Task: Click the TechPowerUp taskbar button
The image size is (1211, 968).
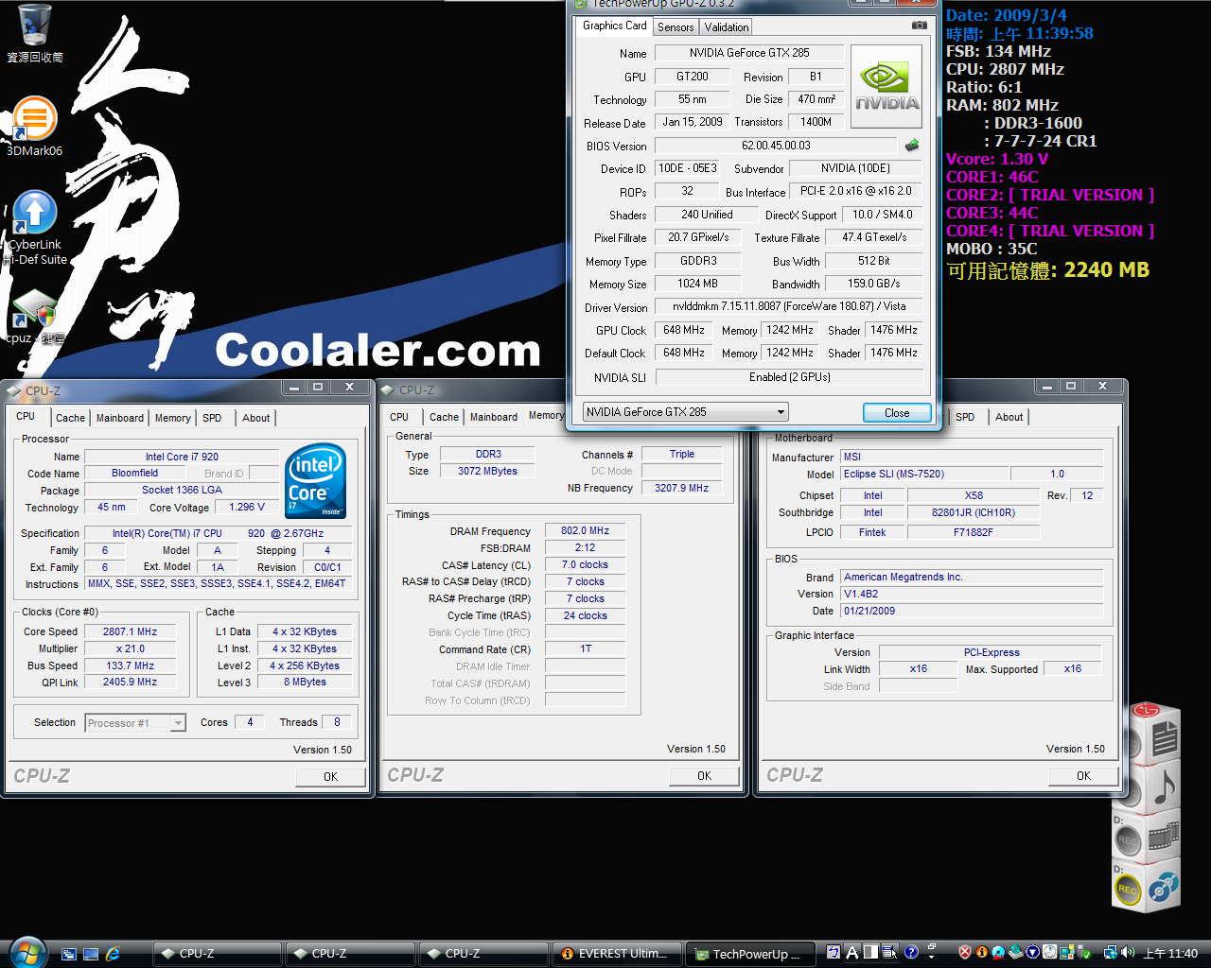Action: click(749, 954)
